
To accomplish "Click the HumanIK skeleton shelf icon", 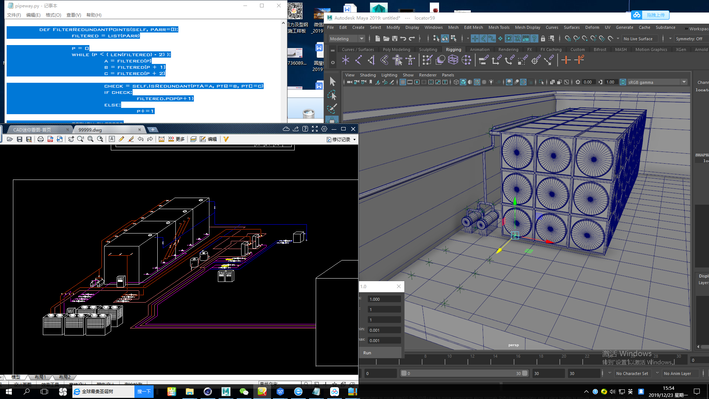I will click(410, 60).
